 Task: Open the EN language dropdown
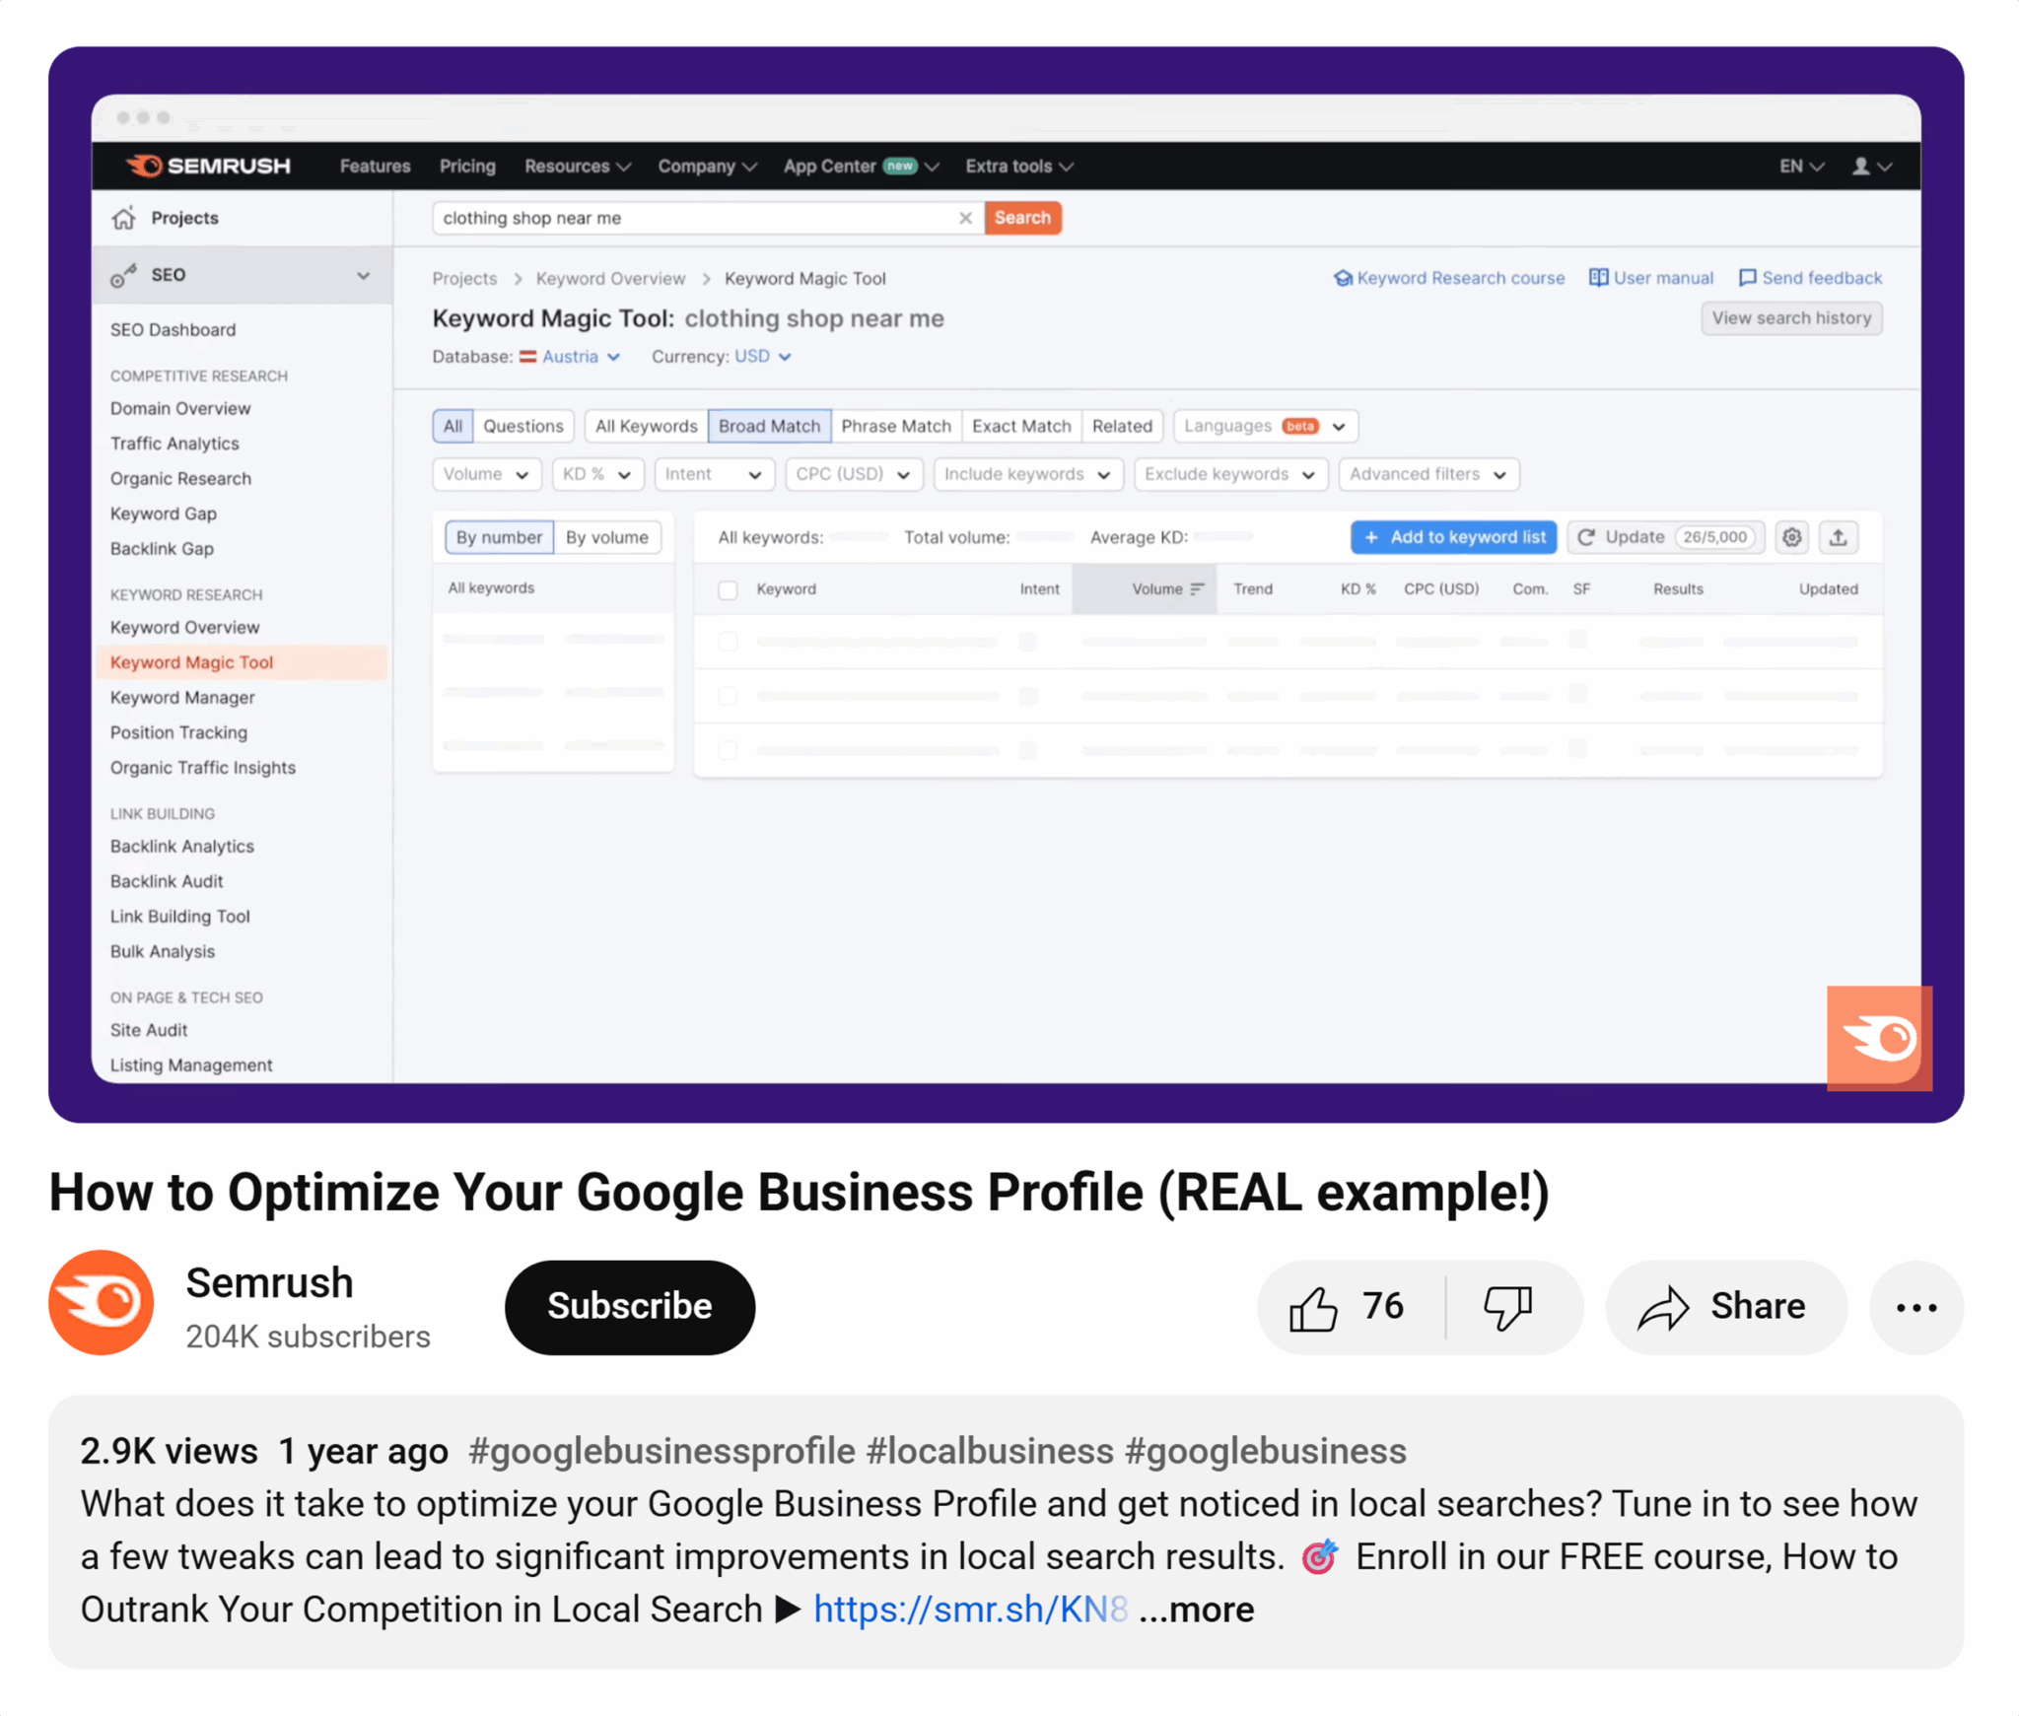[x=1801, y=167]
